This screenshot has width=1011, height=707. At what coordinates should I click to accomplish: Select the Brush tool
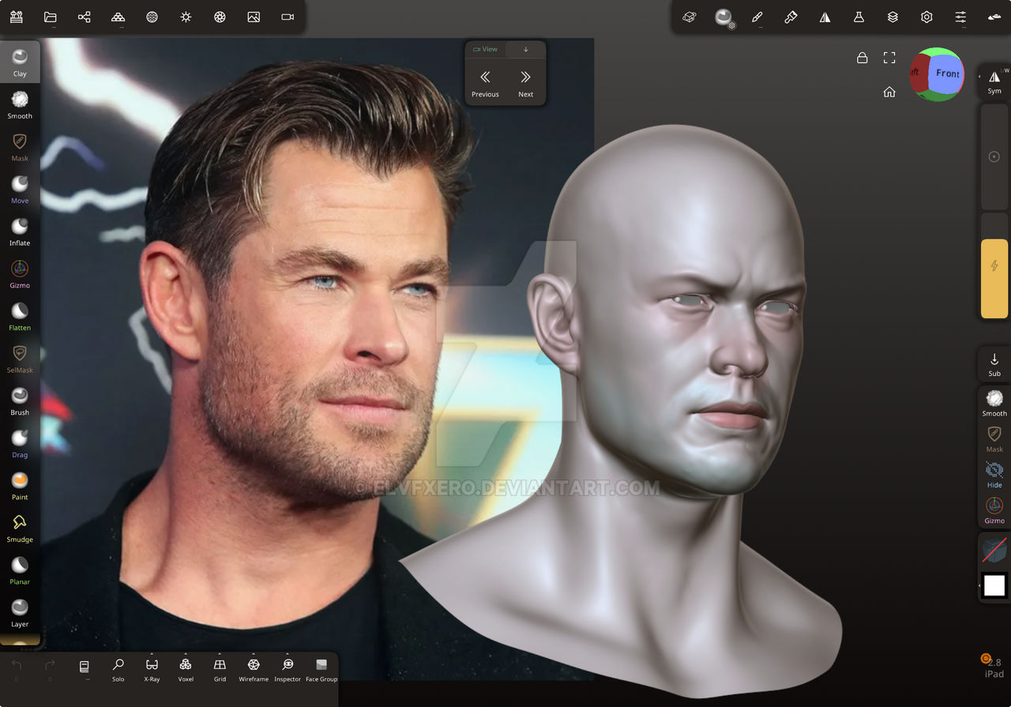(x=20, y=401)
